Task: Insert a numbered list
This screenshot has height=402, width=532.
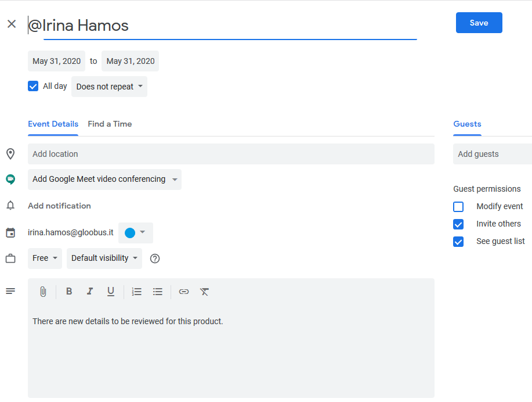Action: 137,292
